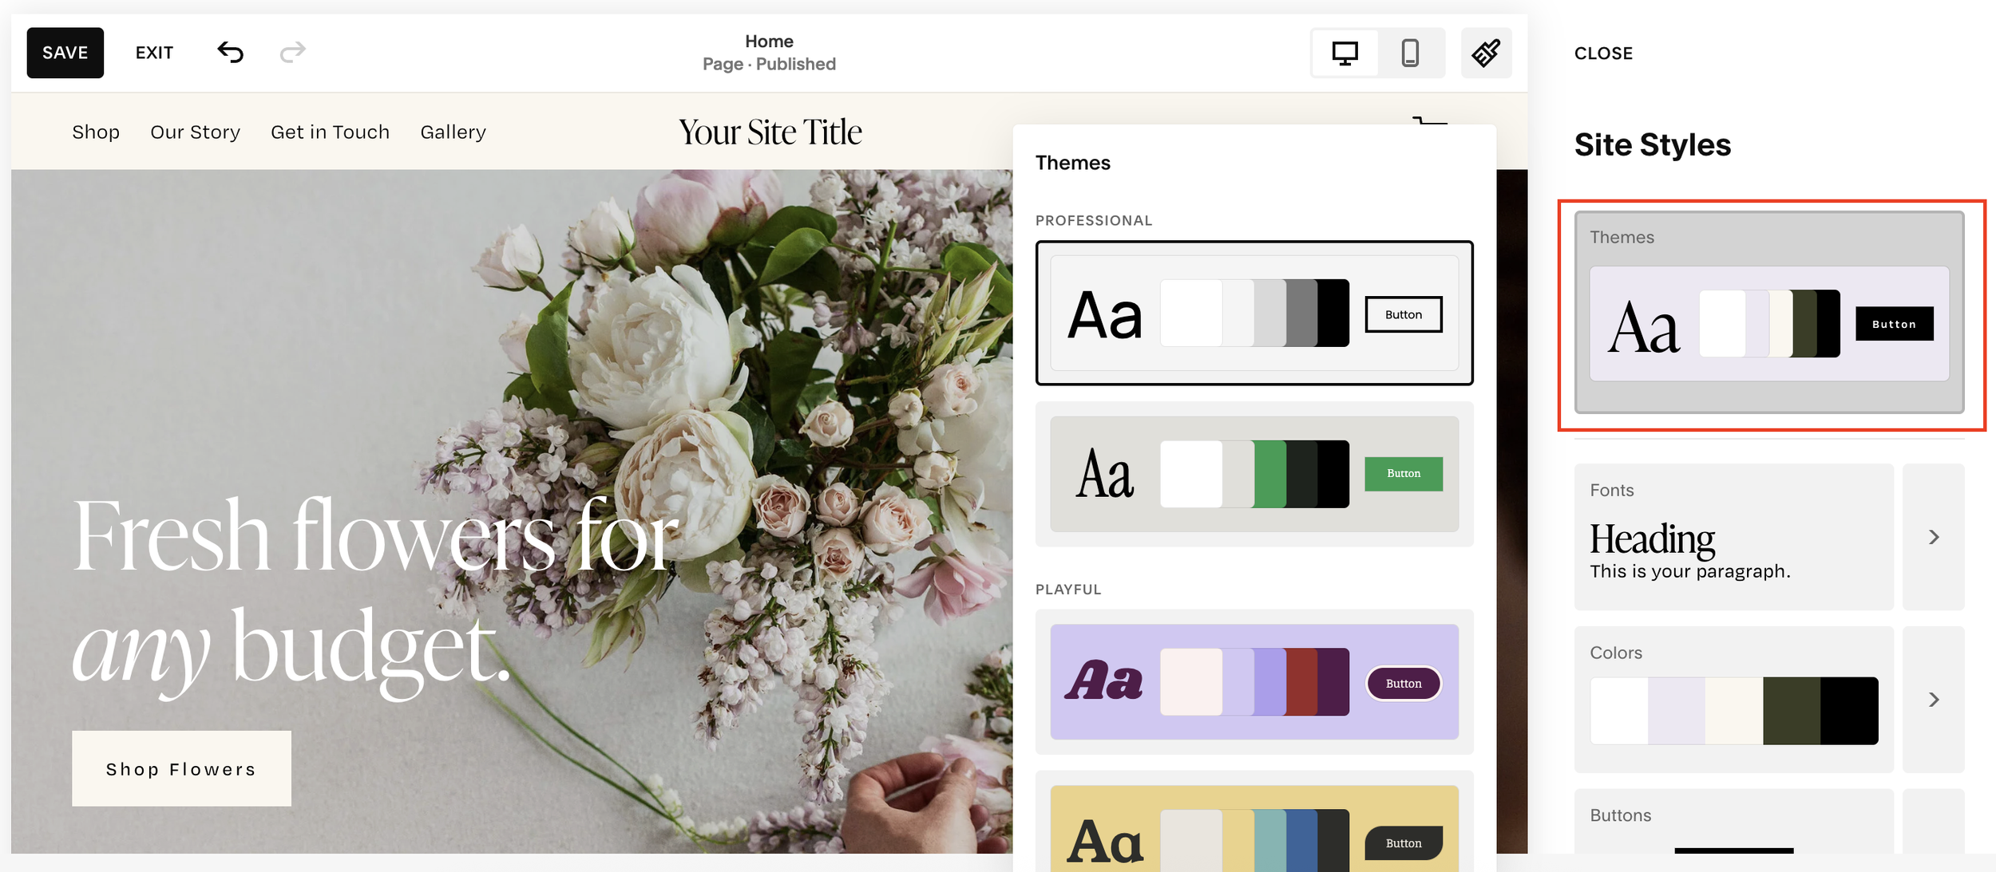Open the Get in Touch page
Viewport: 1996px width, 872px height.
(x=330, y=132)
